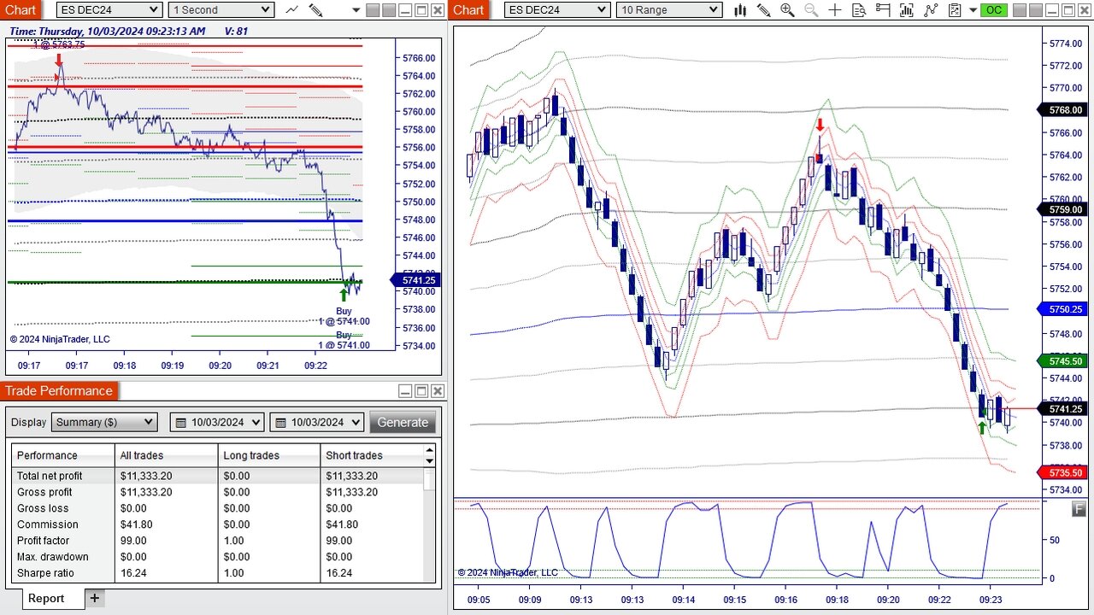The height and width of the screenshot is (615, 1094).
Task: Open 1 Second interval dropdown
Action: (221, 10)
